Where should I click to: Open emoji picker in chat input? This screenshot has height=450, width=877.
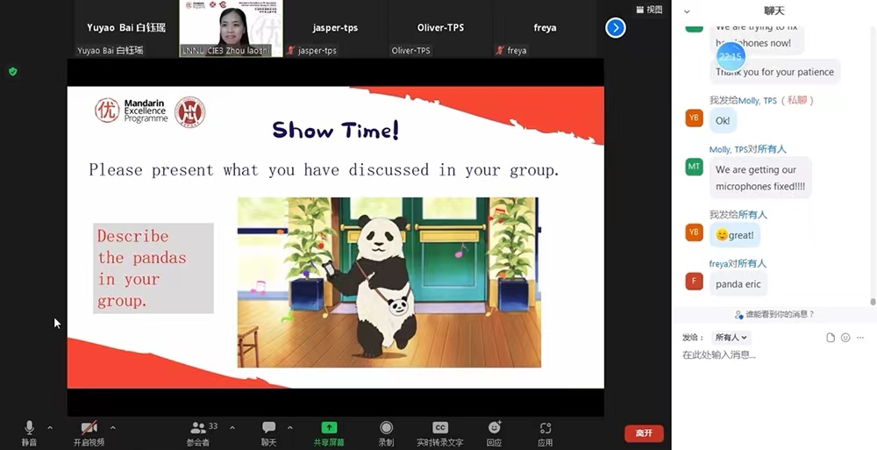click(x=845, y=338)
